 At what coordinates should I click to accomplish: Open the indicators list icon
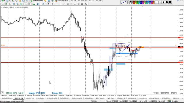coord(34,4)
